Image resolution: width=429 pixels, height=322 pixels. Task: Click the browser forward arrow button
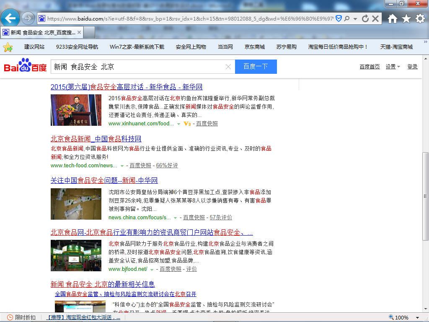pos(28,18)
